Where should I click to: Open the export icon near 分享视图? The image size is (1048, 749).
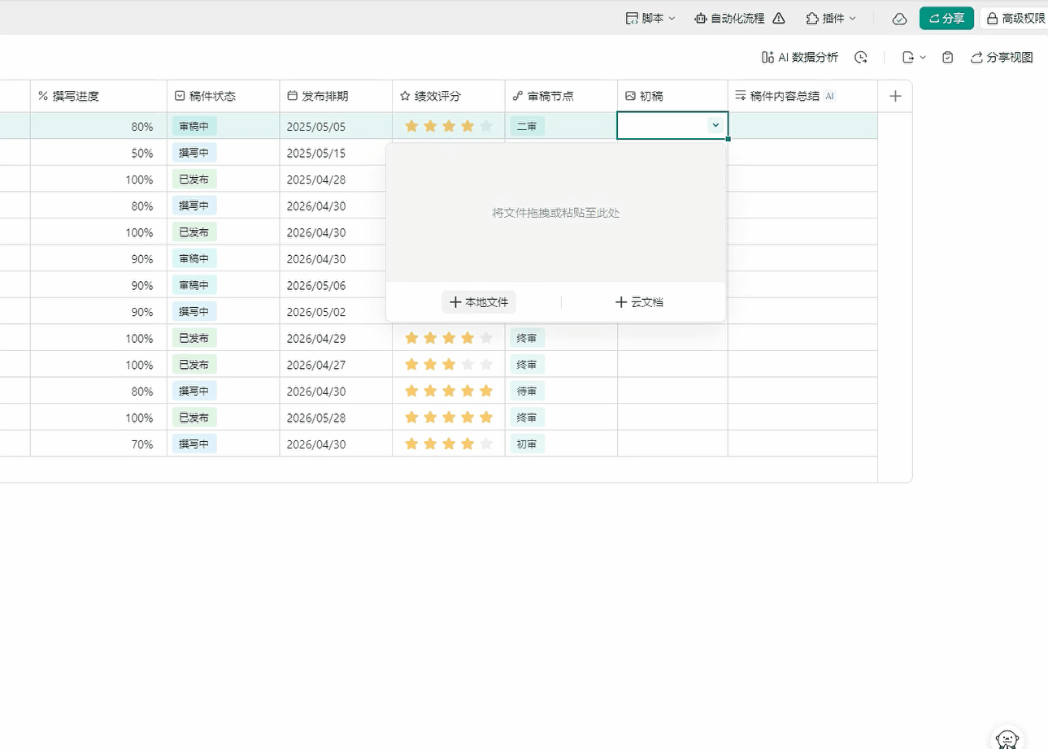coord(908,57)
